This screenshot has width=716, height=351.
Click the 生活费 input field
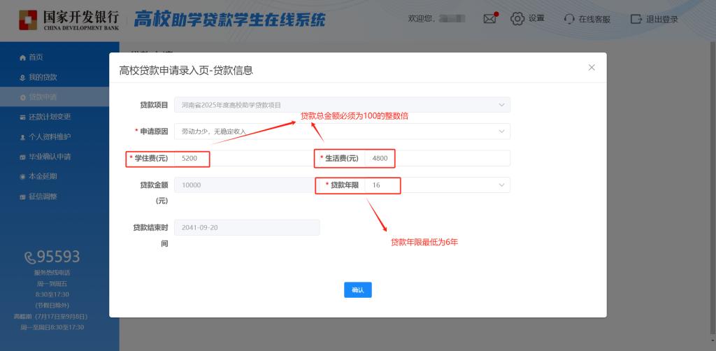click(x=437, y=159)
